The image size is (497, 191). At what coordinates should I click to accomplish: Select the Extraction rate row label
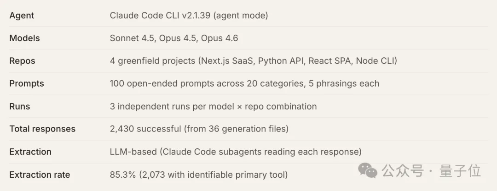click(x=40, y=175)
